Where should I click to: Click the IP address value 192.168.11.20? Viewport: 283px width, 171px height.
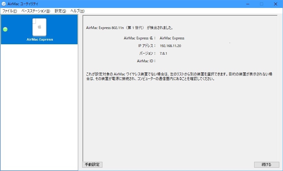pos(170,46)
